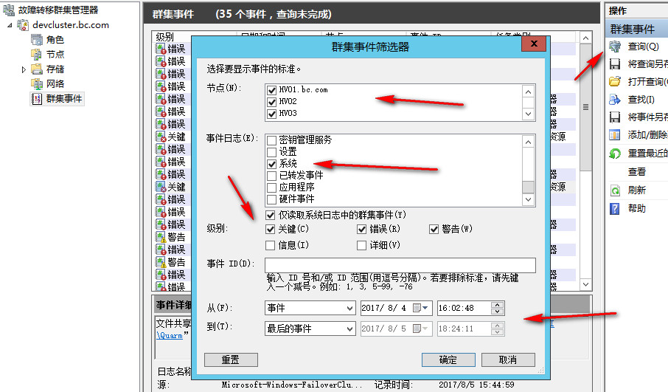The height and width of the screenshot is (392, 668).
Task: Uncheck the 系统 event log checkbox
Action: click(271, 164)
